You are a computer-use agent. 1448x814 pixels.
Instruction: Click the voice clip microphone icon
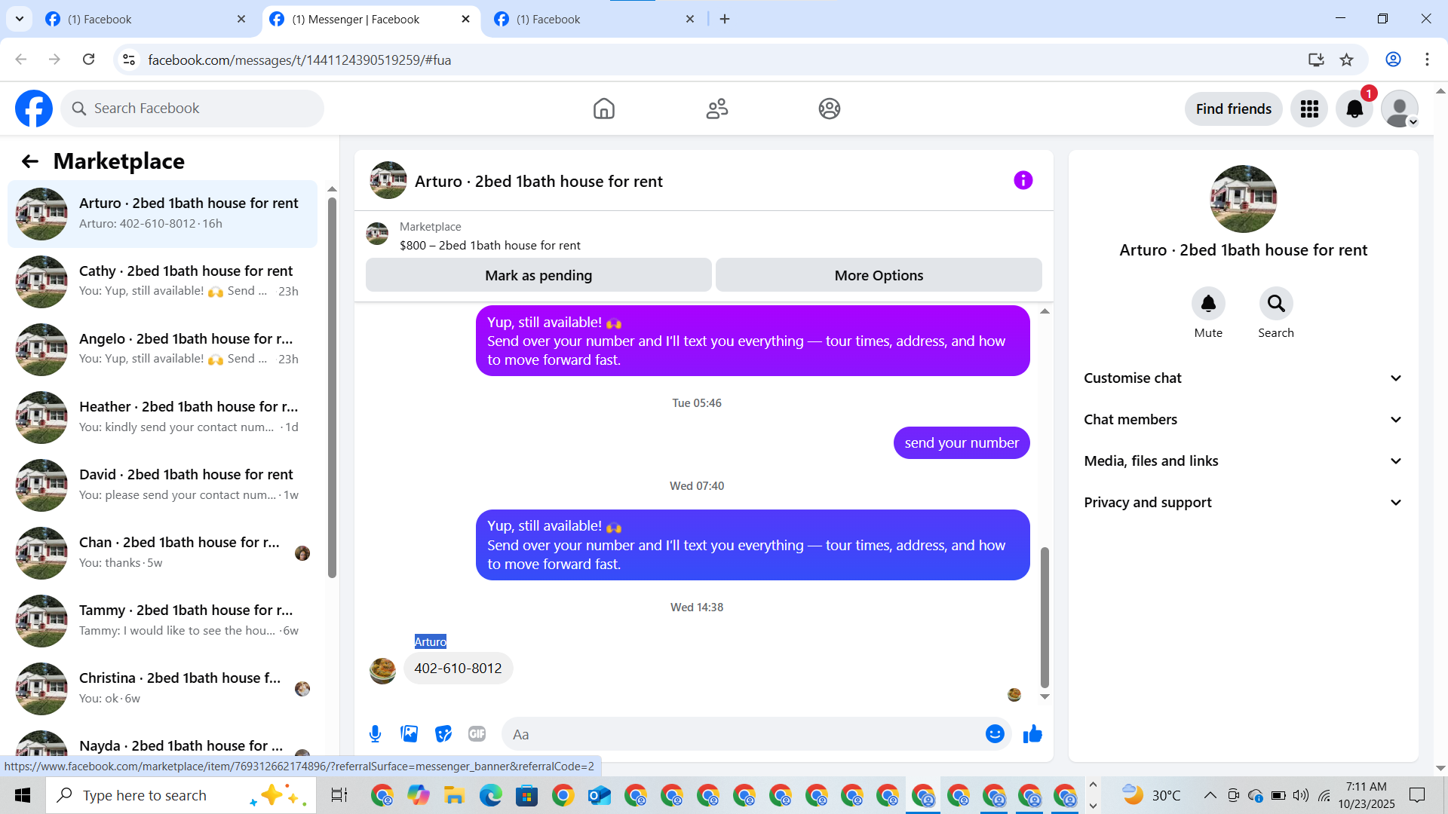(375, 734)
